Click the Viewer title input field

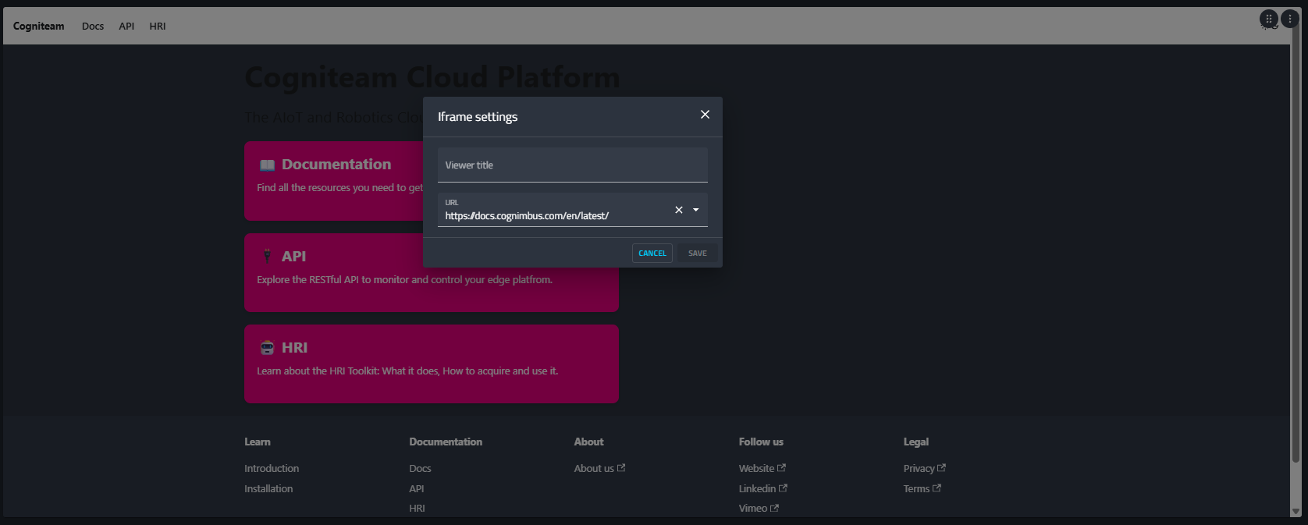[x=573, y=165]
